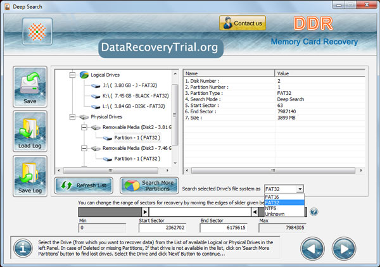The image size is (380, 267).
Task: Click the orange checkered Deep Search icon
Action: (37, 32)
